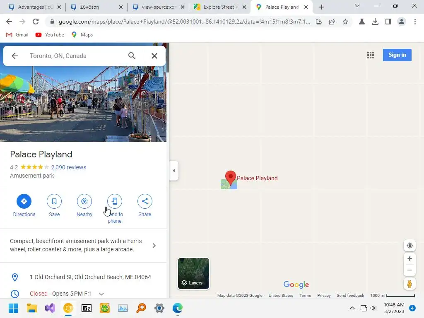Click the United States region link
This screenshot has height=318, width=424.
281,296
